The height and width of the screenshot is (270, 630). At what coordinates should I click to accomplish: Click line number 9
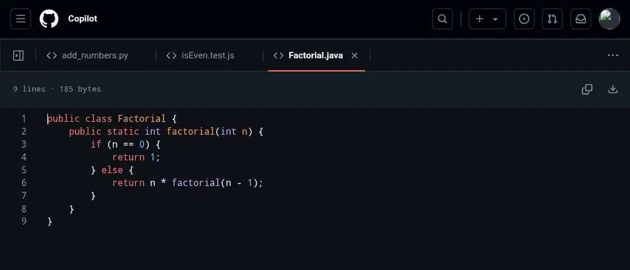24,222
